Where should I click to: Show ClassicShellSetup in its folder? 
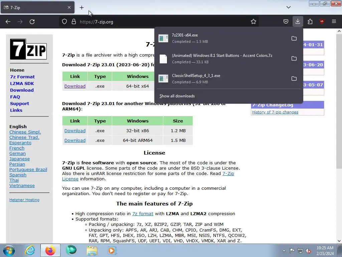point(294,79)
